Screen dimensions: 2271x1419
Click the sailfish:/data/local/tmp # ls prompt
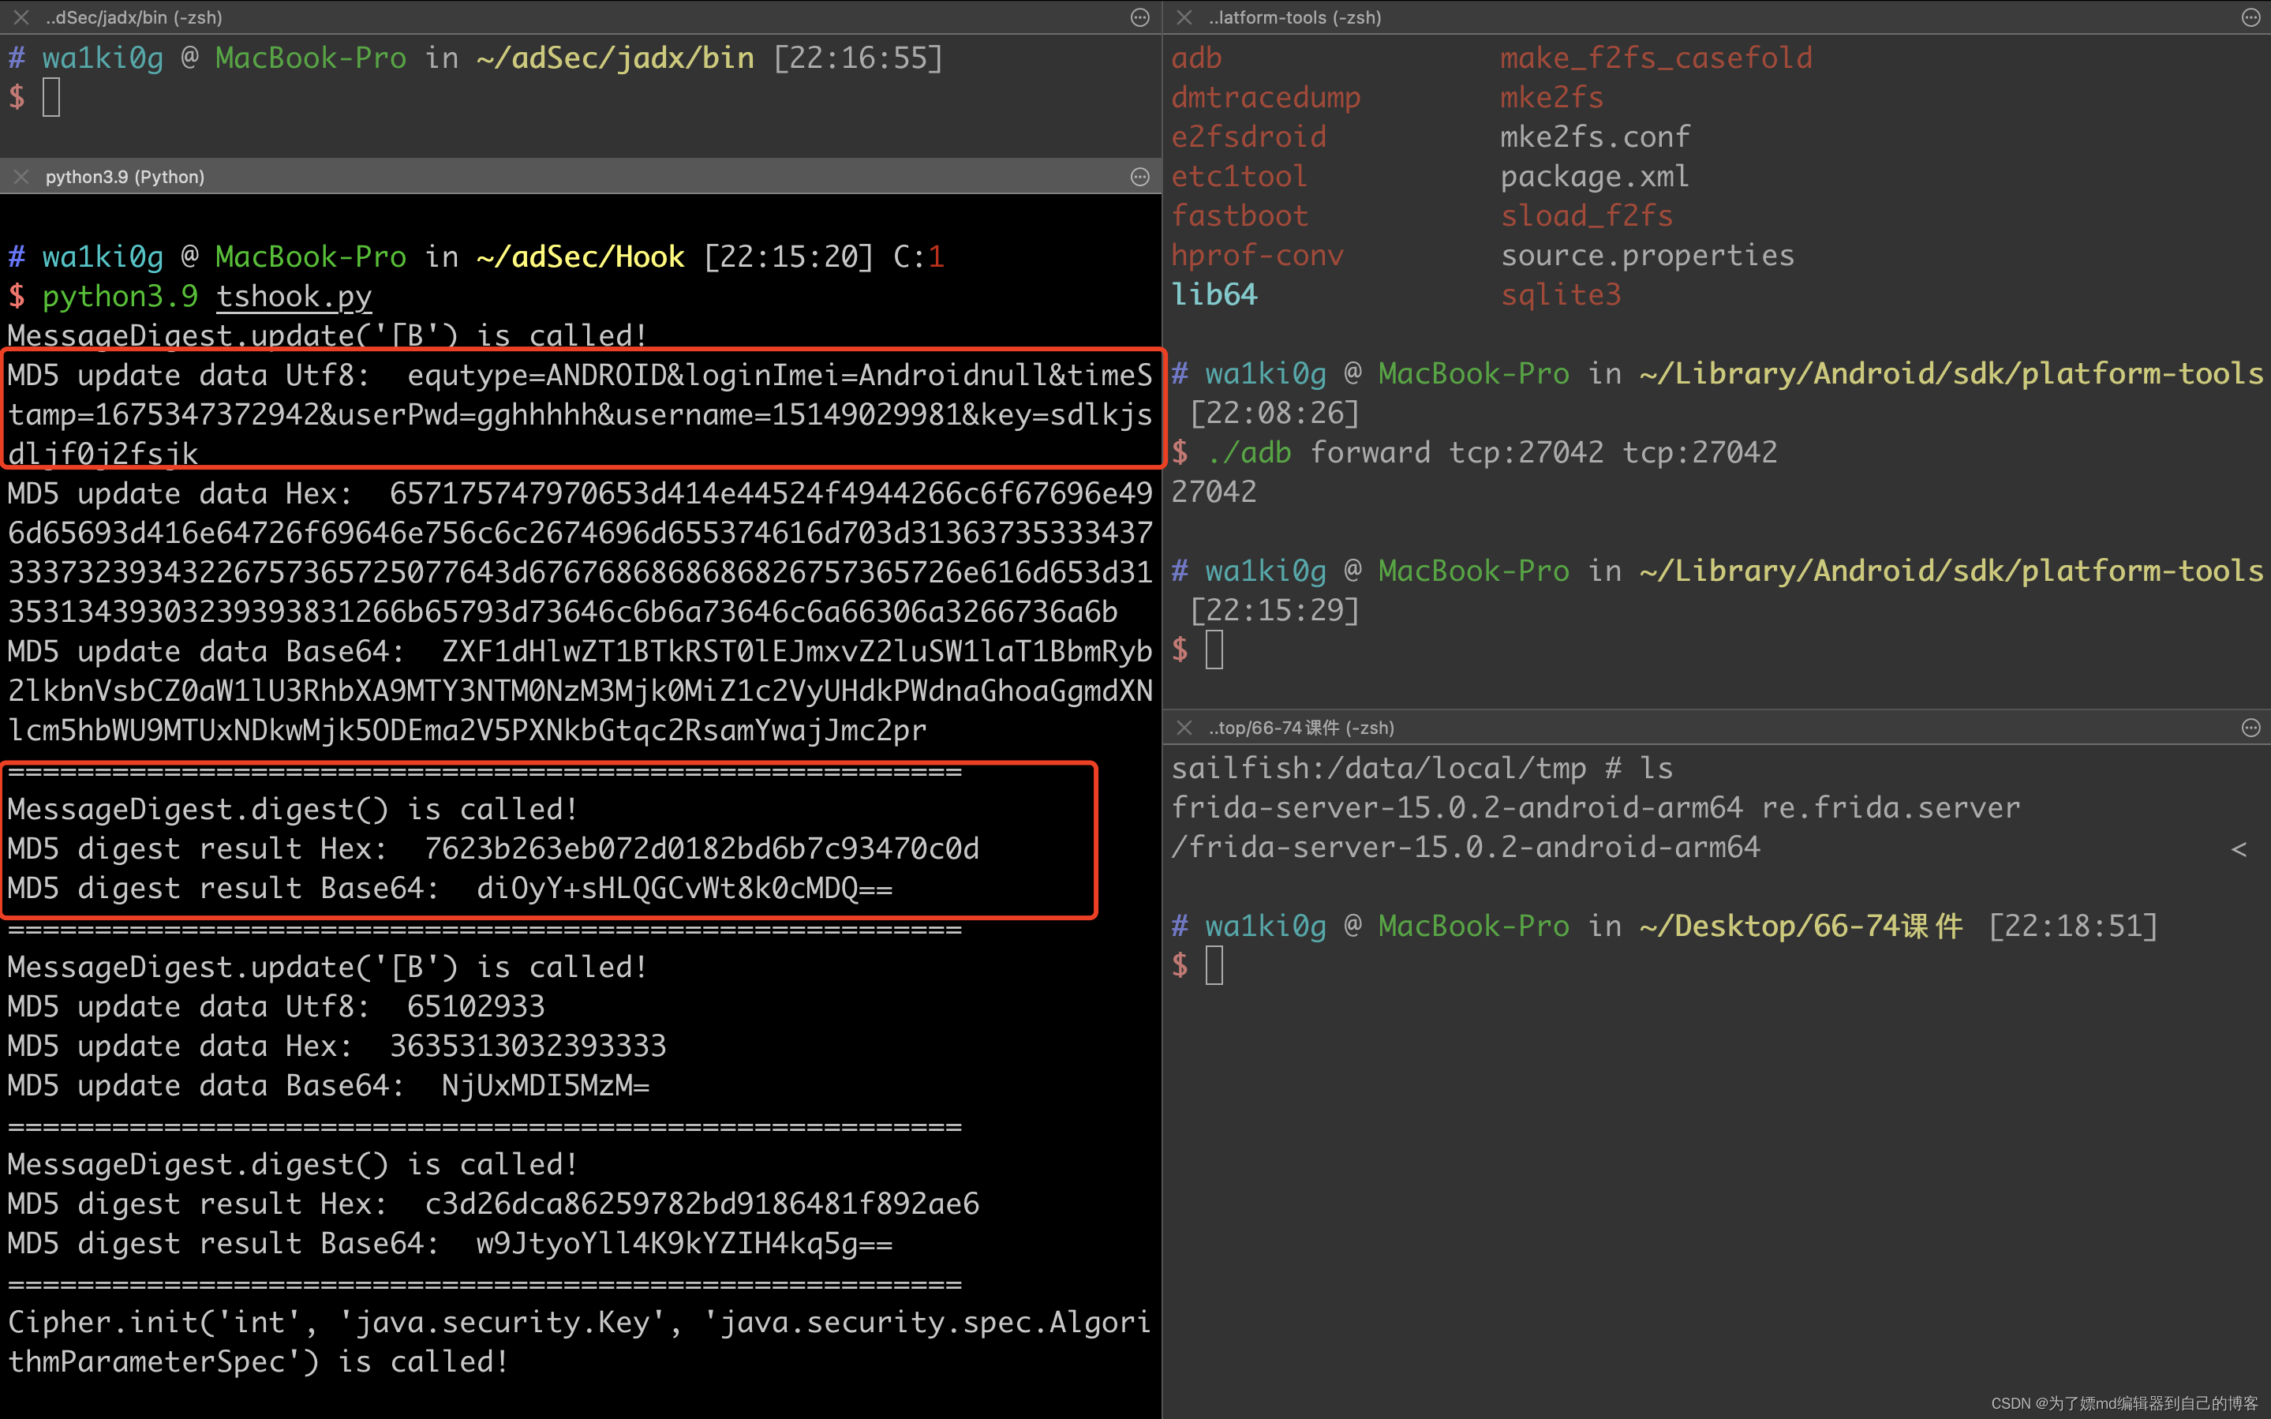pyautogui.click(x=1422, y=768)
